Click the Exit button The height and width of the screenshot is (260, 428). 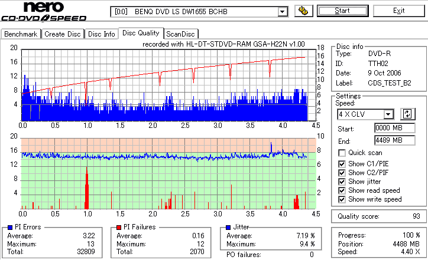[399, 11]
